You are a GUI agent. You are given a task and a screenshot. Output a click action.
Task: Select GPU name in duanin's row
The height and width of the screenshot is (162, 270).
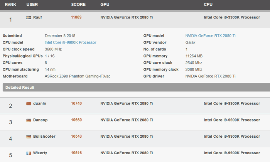click(x=127, y=103)
